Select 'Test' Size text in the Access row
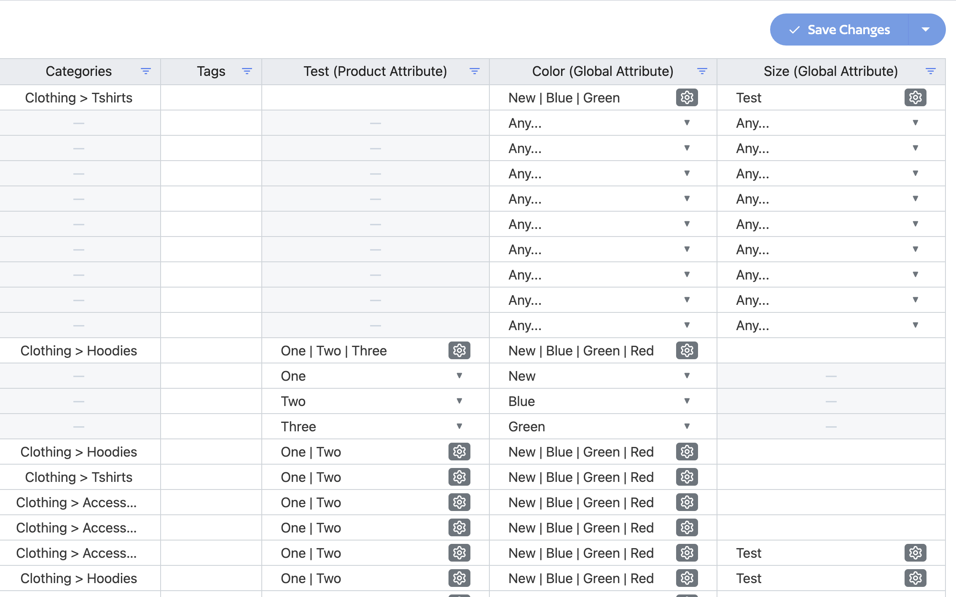Image resolution: width=956 pixels, height=597 pixels. (x=749, y=553)
